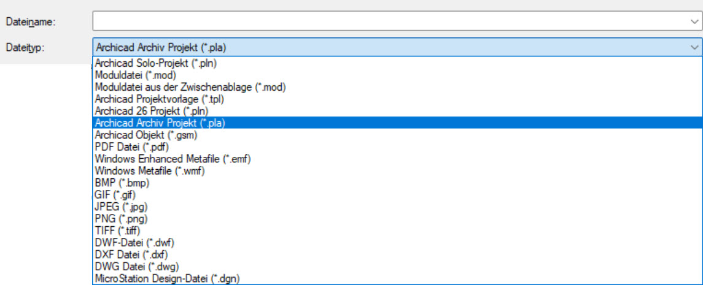Select highlighted Archicad Archiv Projekt (*.pla) entry
Screen dimensions: 703x285
397,122
